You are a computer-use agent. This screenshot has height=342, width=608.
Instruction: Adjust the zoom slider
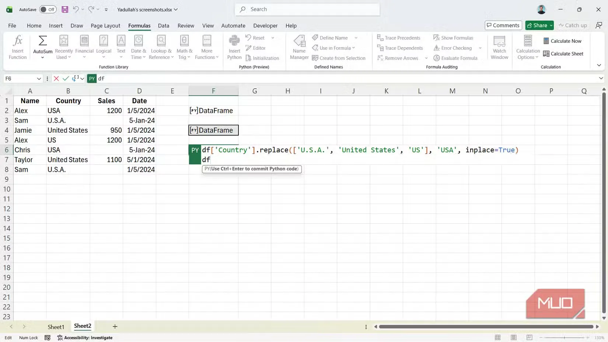(x=564, y=337)
